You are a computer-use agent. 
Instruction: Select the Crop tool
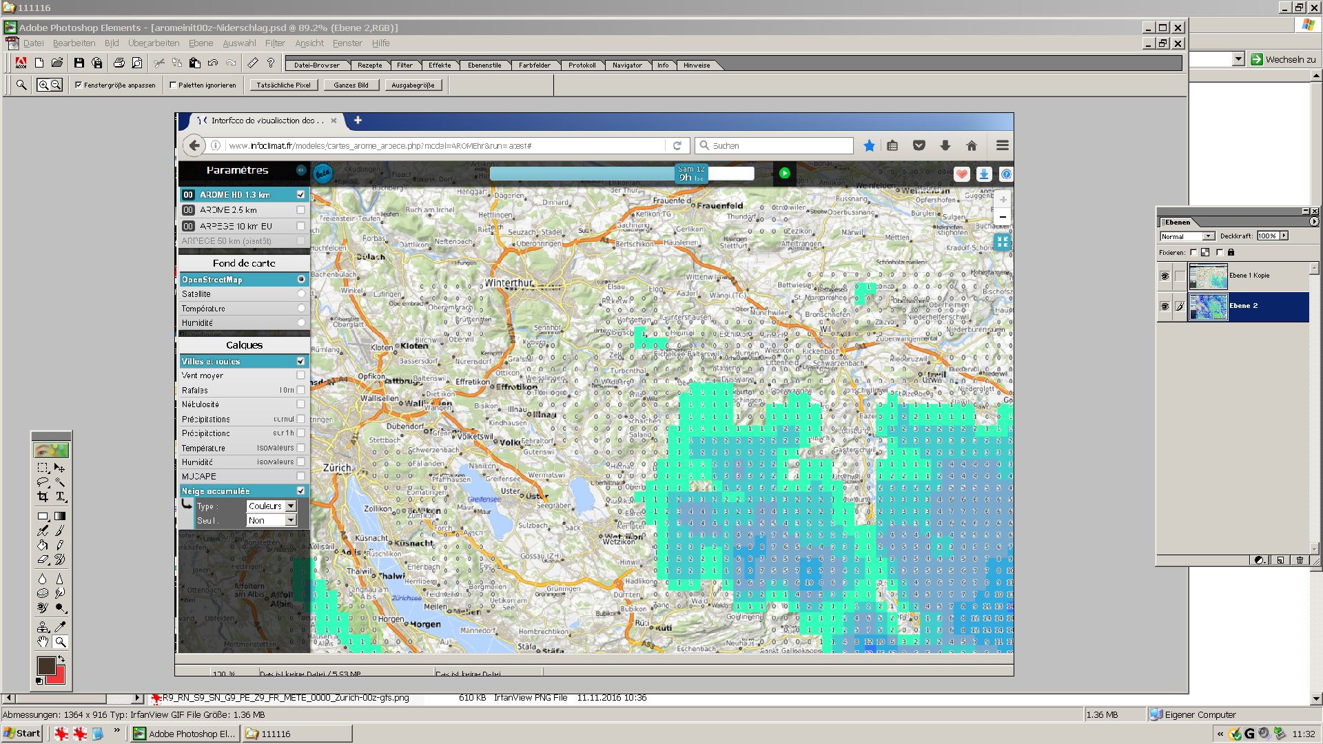[x=43, y=497]
